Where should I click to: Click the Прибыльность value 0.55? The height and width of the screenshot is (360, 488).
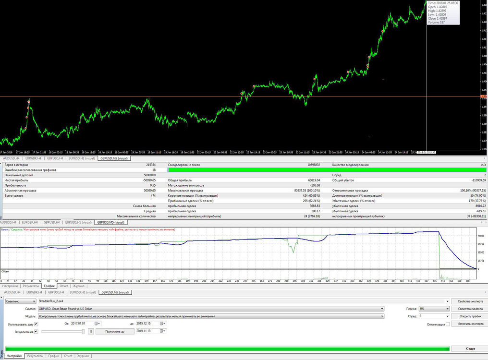pyautogui.click(x=153, y=185)
